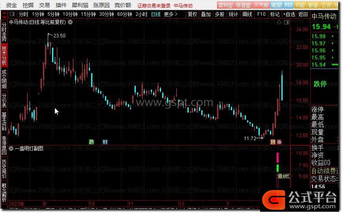Click the 11.72 low price label
The height and width of the screenshot is (213, 343).
(x=250, y=138)
